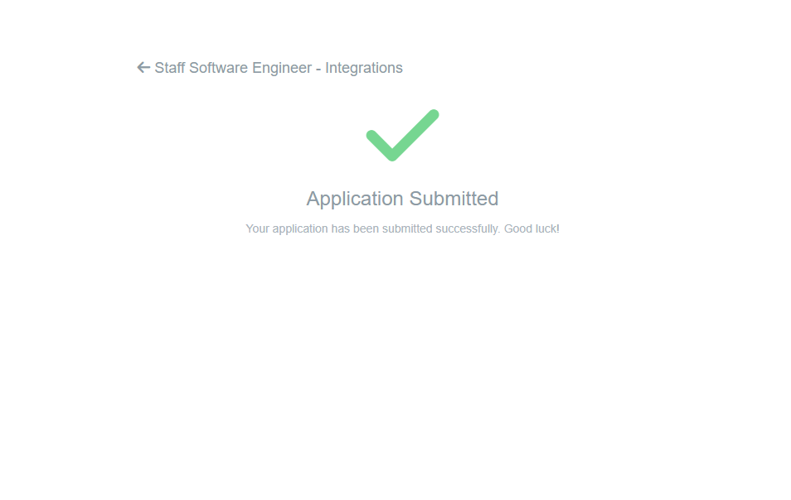Click the Application Submitted heading
This screenshot has width=791, height=500.
402,199
